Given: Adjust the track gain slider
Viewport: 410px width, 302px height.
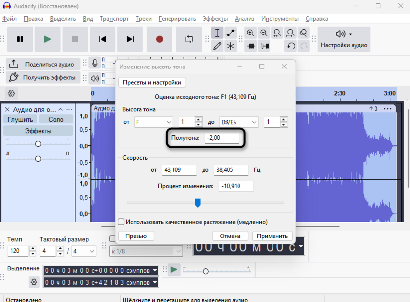Looking at the screenshot, I should click(x=38, y=144).
